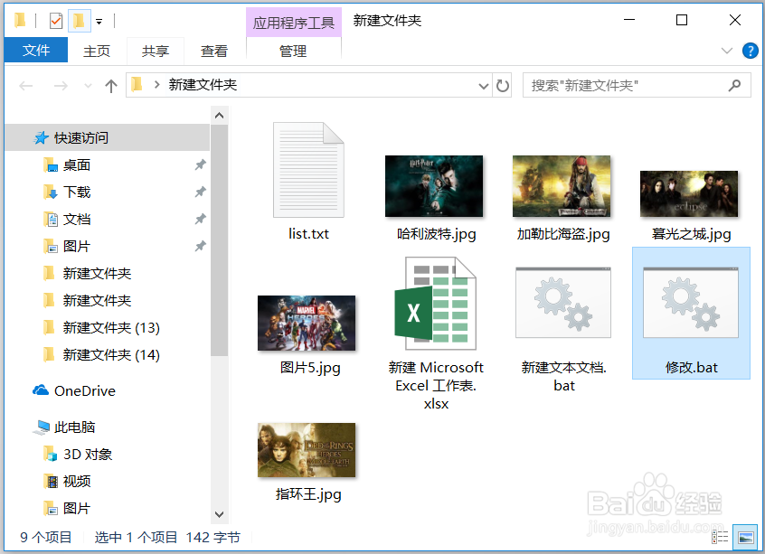Click the navigation pane scroll down arrow

(220, 515)
